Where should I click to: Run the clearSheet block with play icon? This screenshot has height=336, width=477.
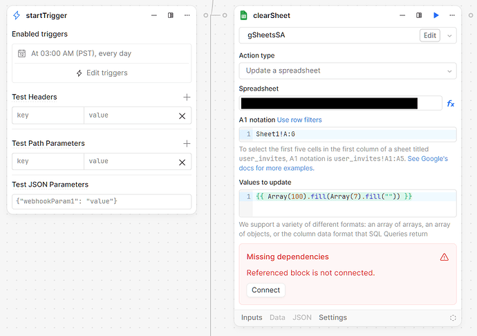[x=436, y=15]
